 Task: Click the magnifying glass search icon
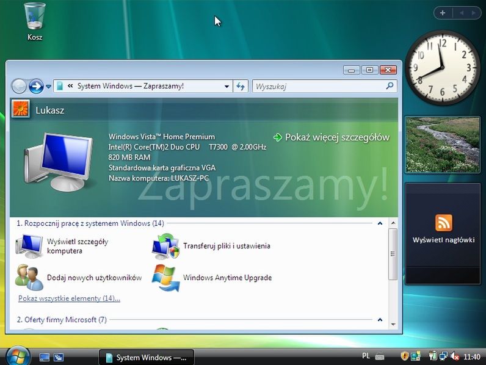click(x=390, y=86)
